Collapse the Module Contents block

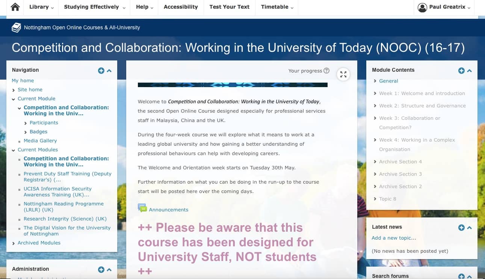(x=470, y=71)
